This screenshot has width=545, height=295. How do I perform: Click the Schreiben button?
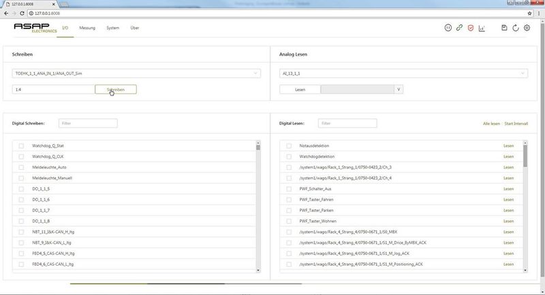tap(116, 90)
